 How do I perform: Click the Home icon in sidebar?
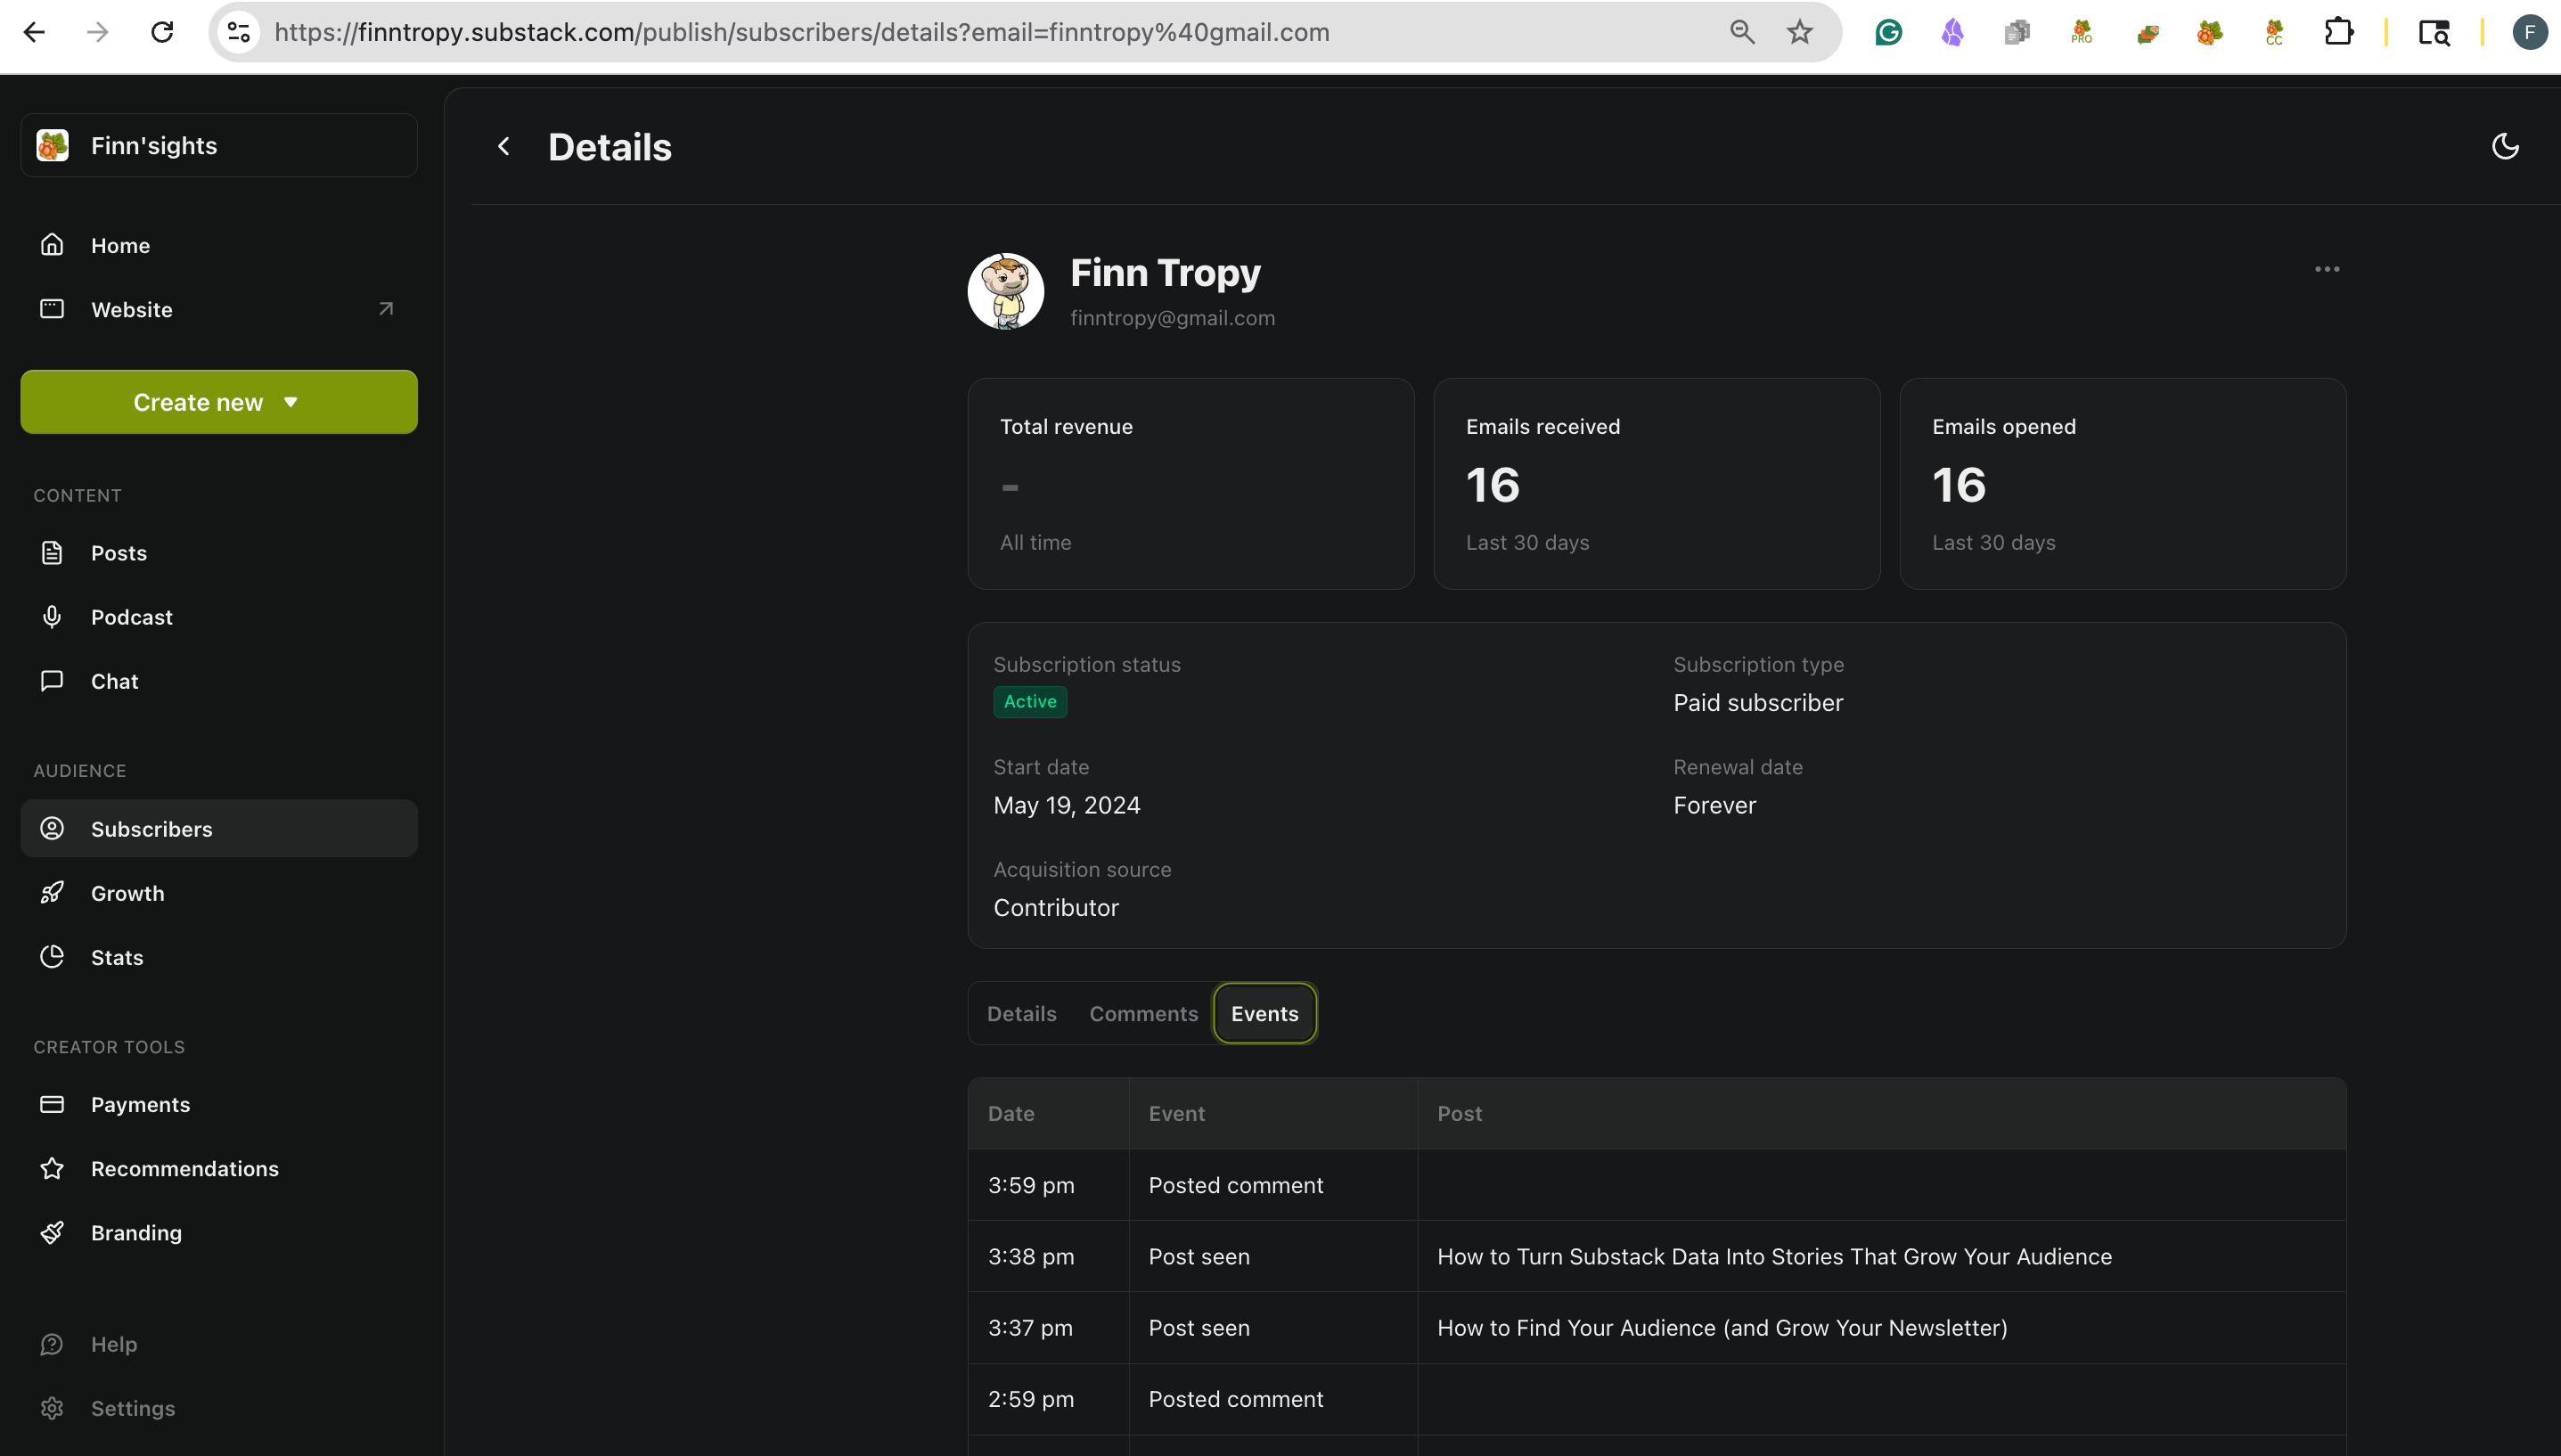pos(52,245)
